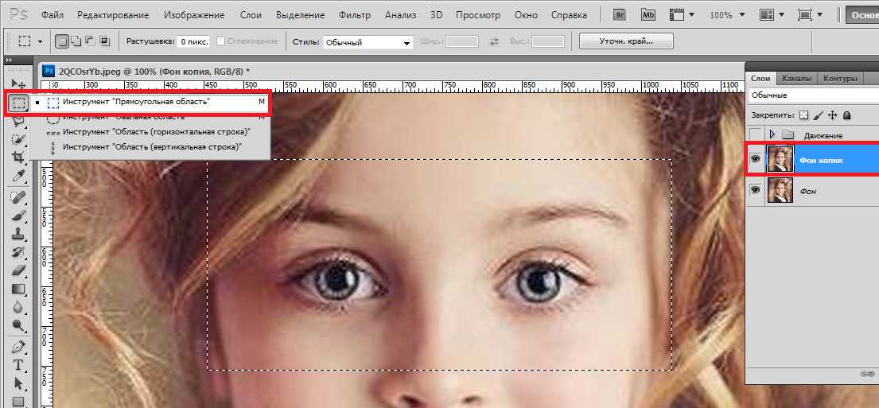
Task: Open the Окно menu
Action: [x=525, y=15]
